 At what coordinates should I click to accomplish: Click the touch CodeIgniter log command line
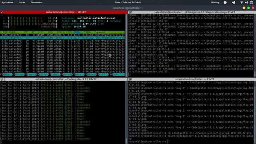coord(191,137)
